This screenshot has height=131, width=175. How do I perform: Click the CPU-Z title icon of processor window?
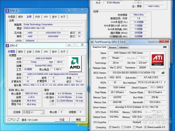7,45
